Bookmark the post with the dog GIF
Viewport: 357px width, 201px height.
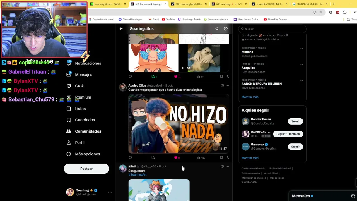[221, 76]
